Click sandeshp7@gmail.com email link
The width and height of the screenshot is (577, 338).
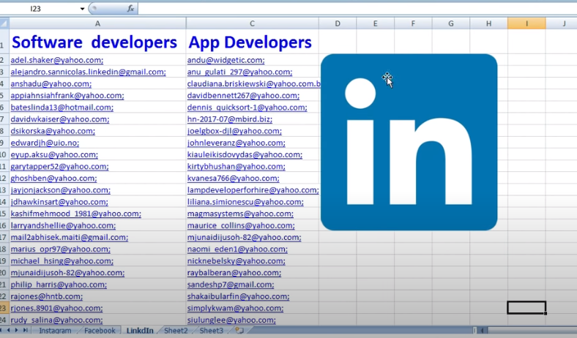tap(231, 285)
